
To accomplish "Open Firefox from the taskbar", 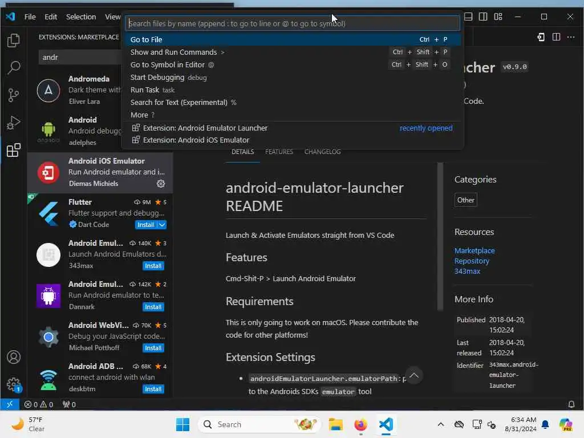I will click(x=360, y=424).
